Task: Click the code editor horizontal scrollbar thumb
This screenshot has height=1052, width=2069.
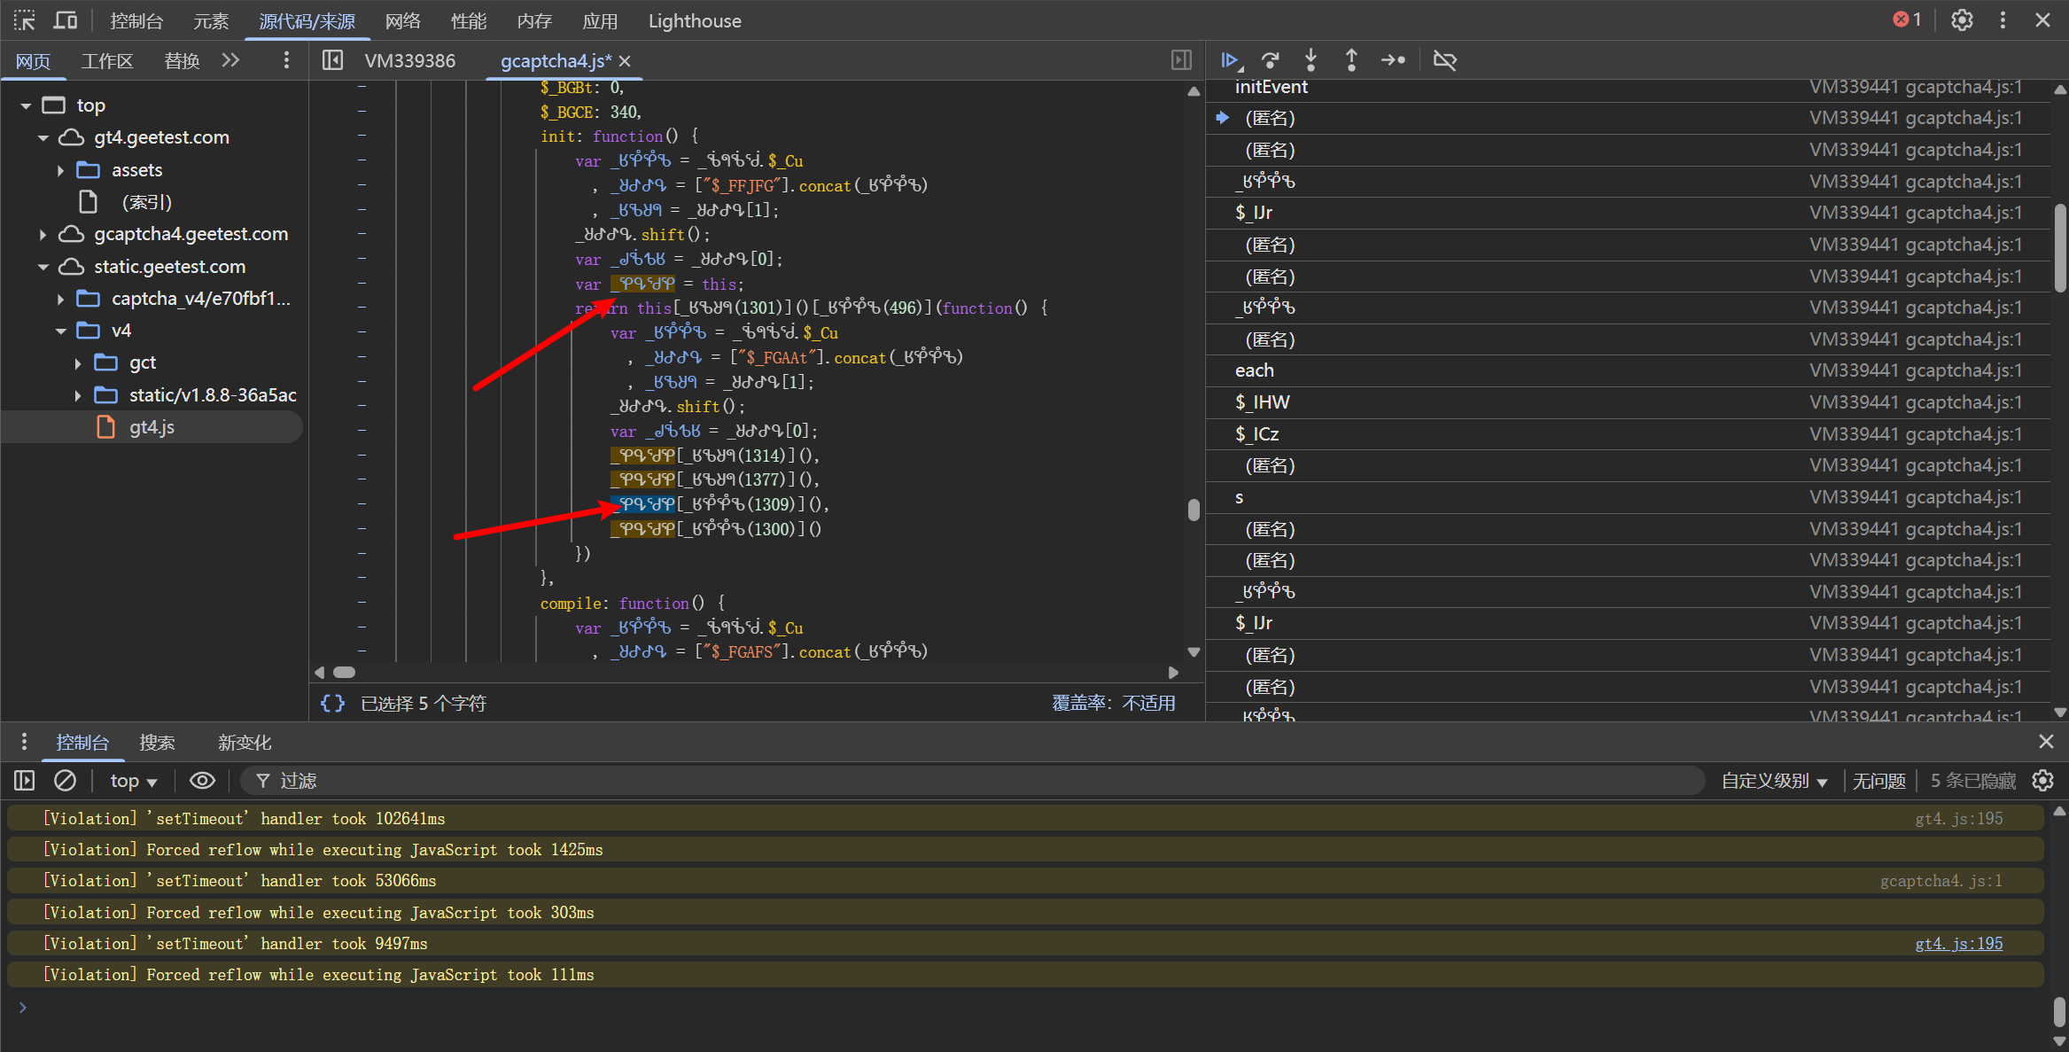Action: pos(345,672)
